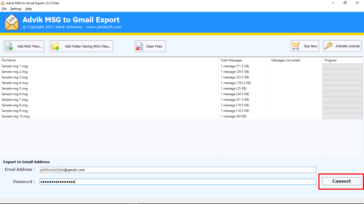Click the Clear Files button label
364x204 pixels.
pos(154,46)
